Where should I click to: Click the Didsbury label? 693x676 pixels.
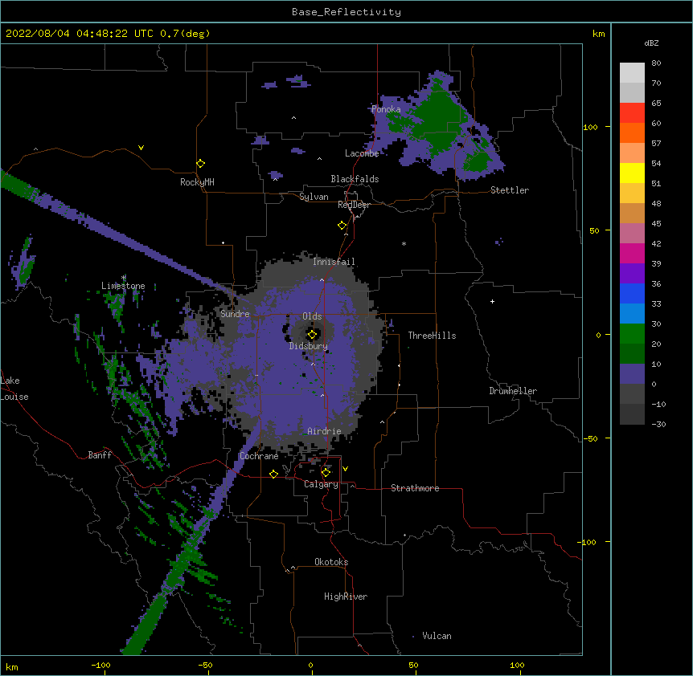(x=308, y=346)
